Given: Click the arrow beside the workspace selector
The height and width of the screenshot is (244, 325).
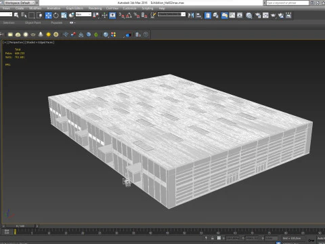Looking at the screenshot, I should click(37, 3).
